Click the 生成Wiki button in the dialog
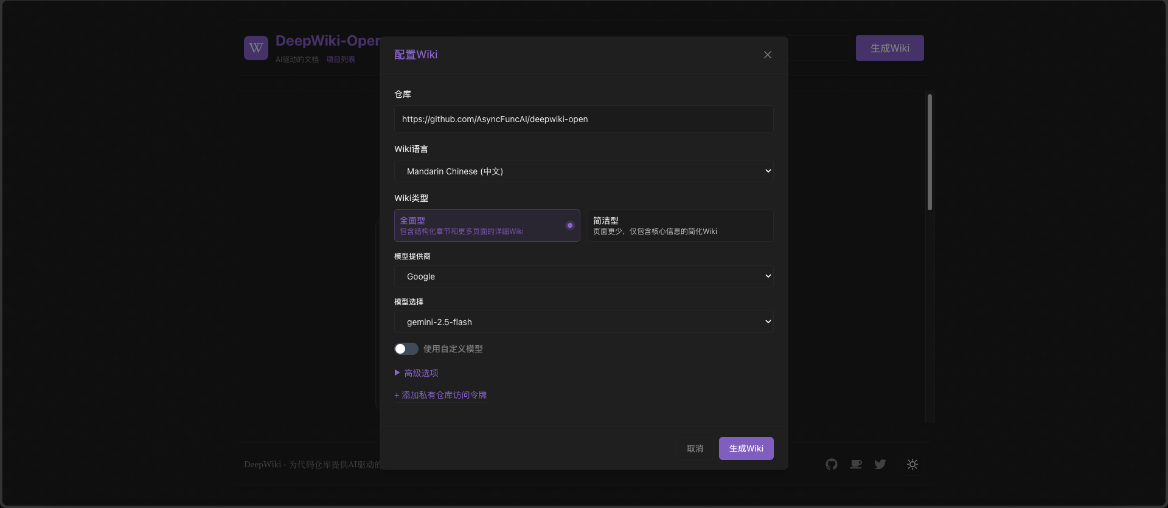 tap(746, 448)
